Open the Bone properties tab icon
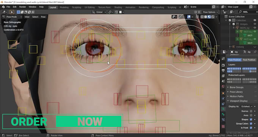This screenshot has width=258, height=137. pyautogui.click(x=223, y=114)
